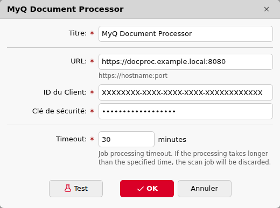Viewport: 280px width, 208px height.
Task: Focus the Timeout minutes field
Action: tap(127, 139)
